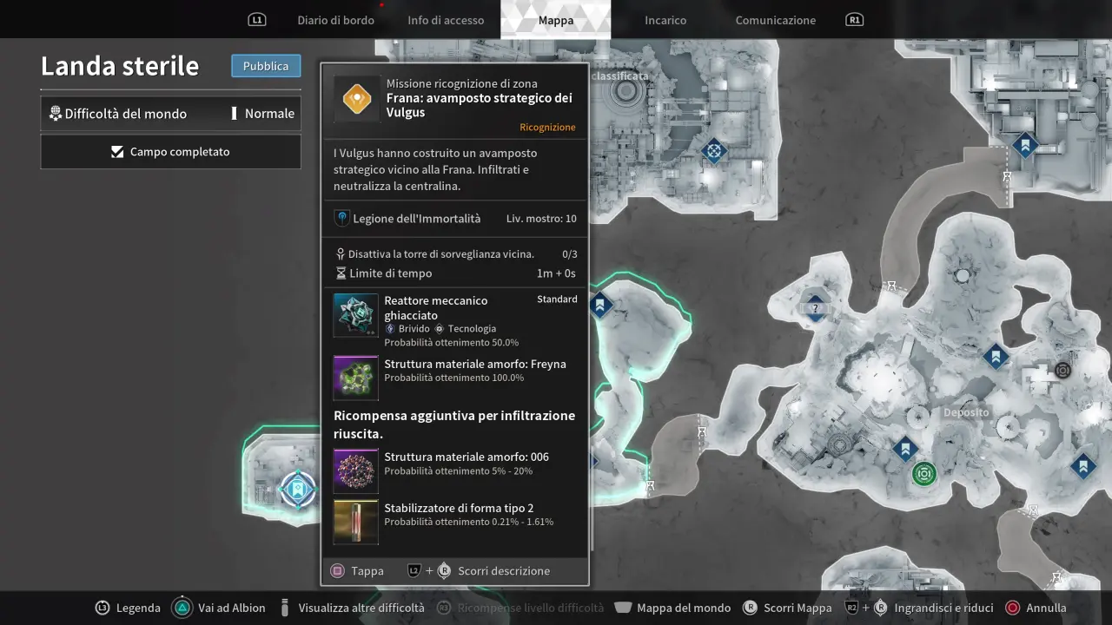Click the Scorri Mappa R-stick prompt
1112x625 pixels.
click(x=787, y=608)
